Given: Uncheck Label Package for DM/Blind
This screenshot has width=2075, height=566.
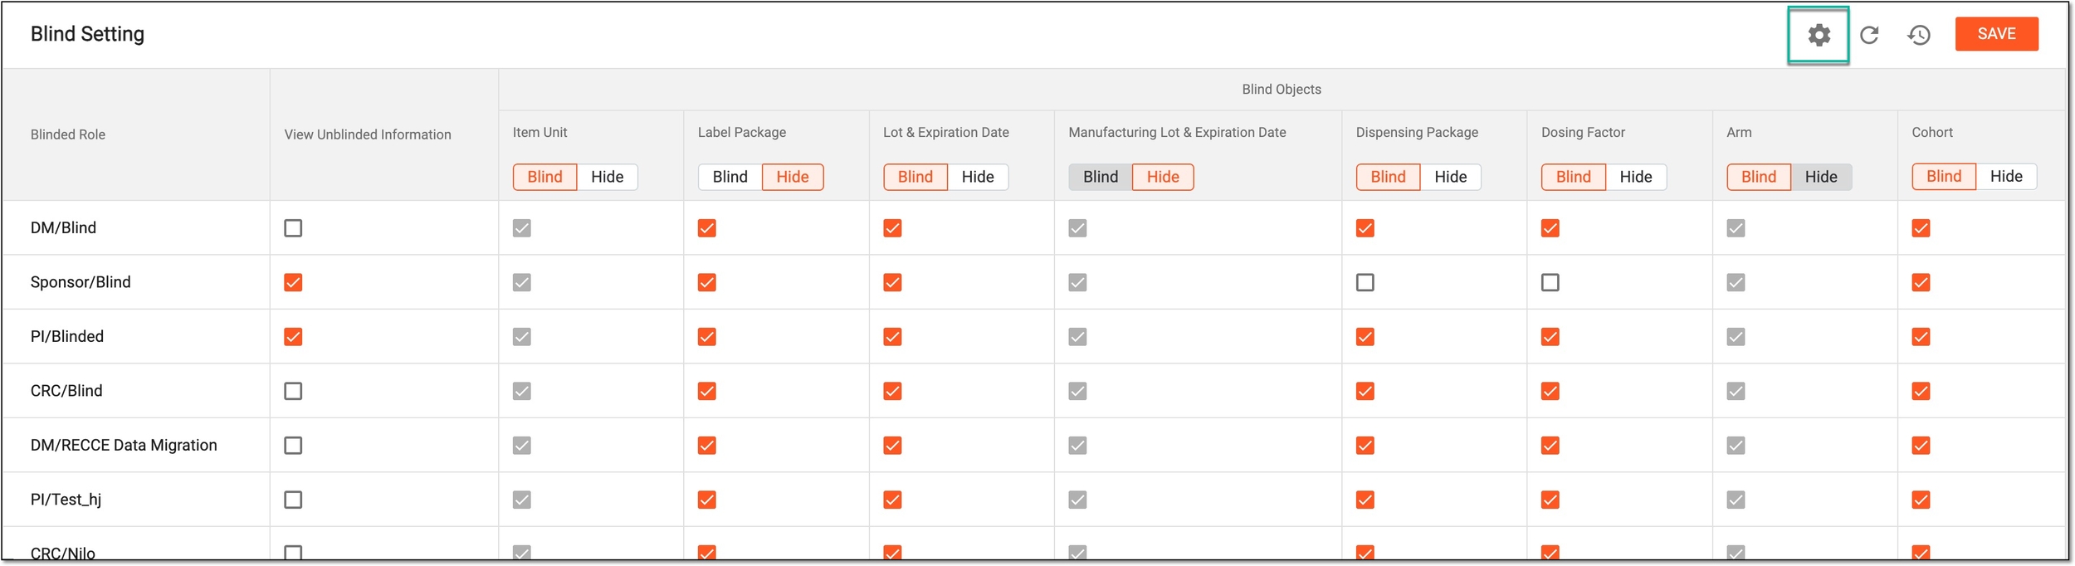Looking at the screenshot, I should pyautogui.click(x=707, y=228).
